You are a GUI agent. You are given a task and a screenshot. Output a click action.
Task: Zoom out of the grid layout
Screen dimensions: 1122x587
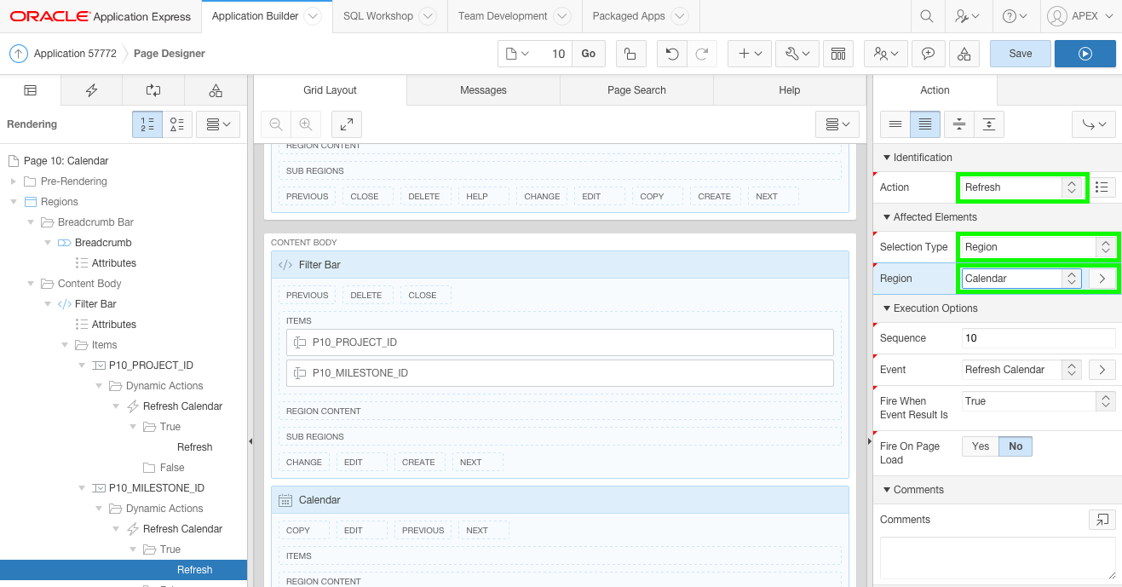276,124
